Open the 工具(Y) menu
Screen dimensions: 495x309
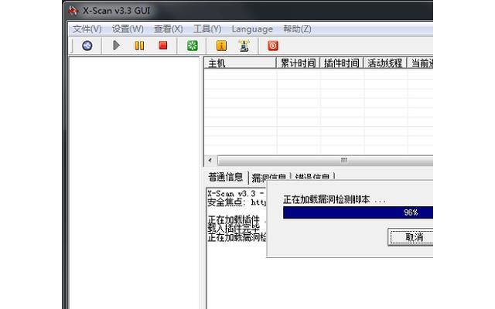click(207, 29)
